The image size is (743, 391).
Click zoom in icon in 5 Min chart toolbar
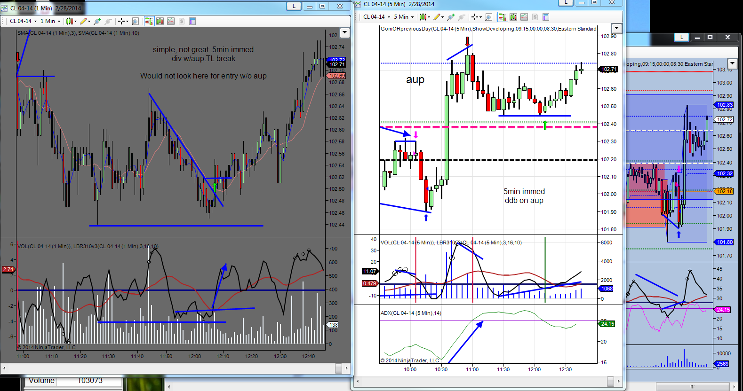[x=451, y=17]
